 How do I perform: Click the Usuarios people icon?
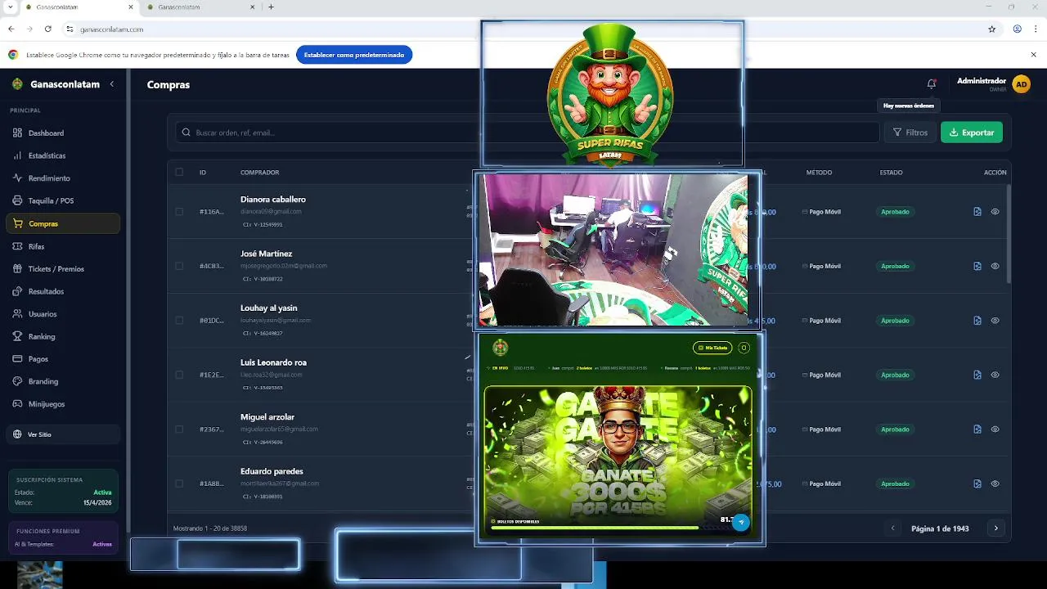(18, 313)
